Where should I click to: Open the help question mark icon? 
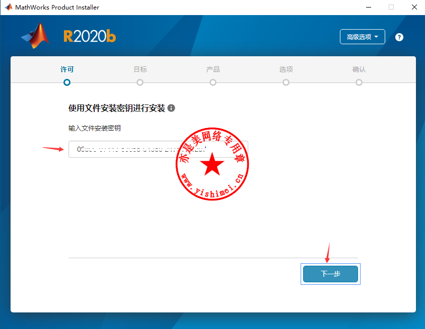[399, 37]
